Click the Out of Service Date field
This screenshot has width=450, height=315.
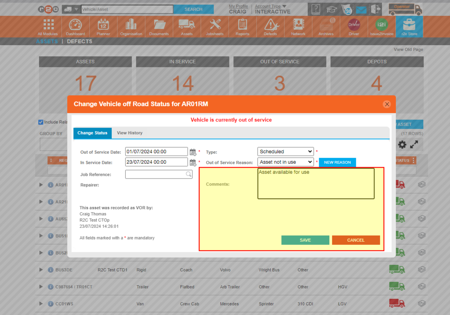(x=156, y=152)
